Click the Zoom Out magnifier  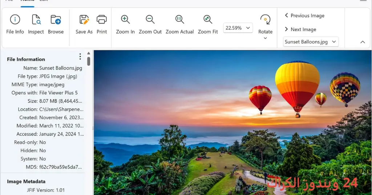[150, 20]
